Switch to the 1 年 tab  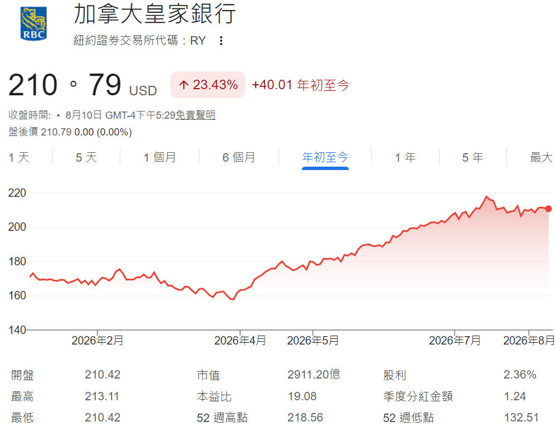point(405,157)
